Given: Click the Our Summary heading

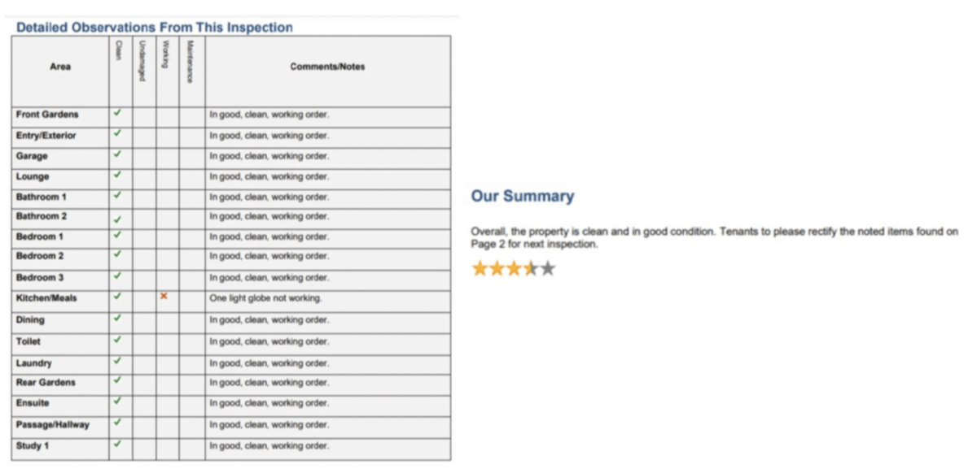Looking at the screenshot, I should click(522, 197).
